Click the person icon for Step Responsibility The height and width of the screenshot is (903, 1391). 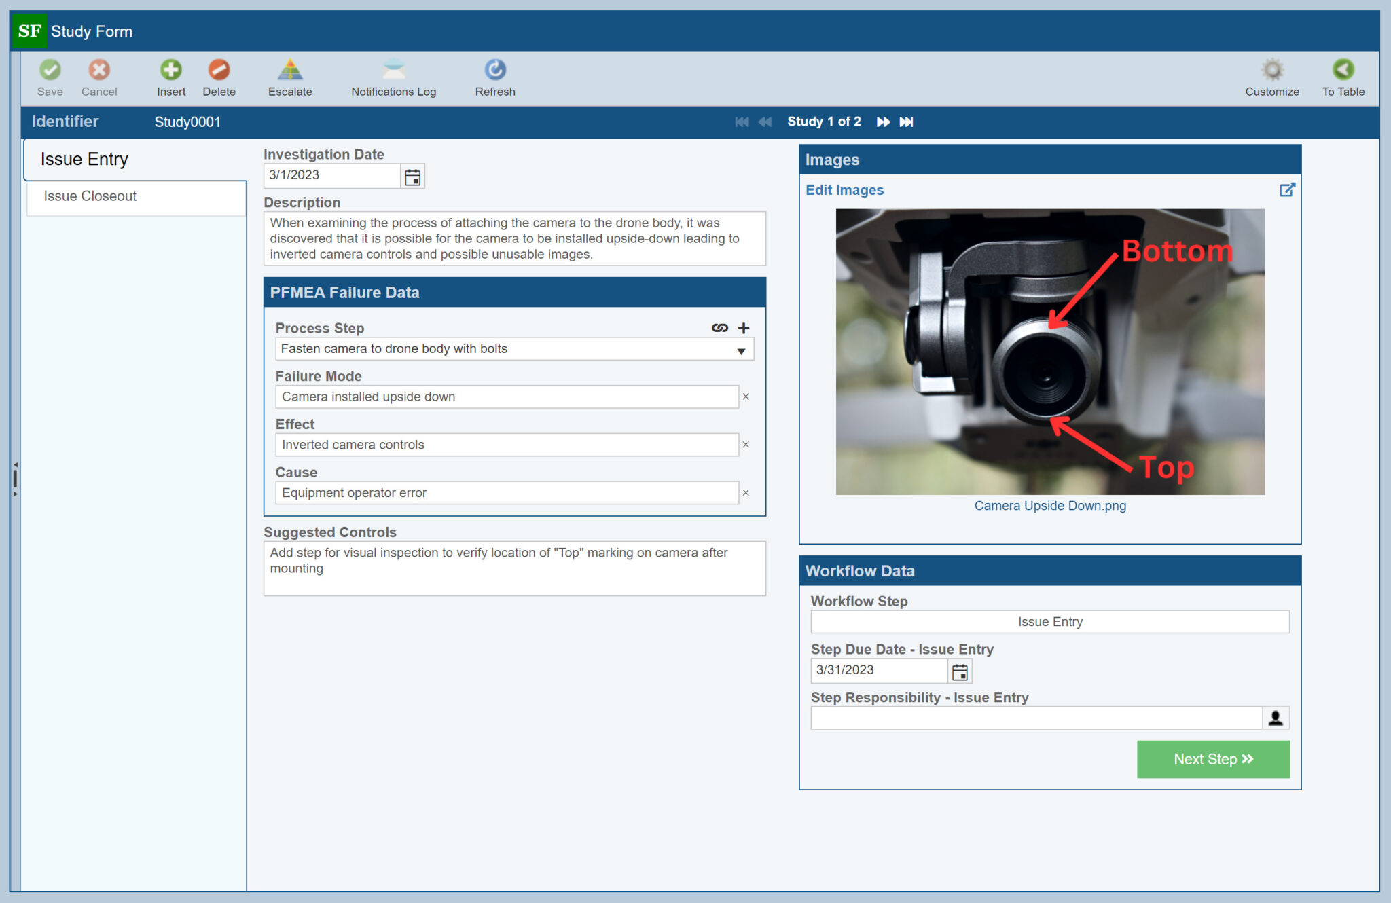(1275, 718)
